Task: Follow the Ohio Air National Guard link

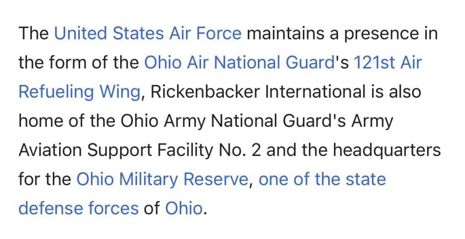Action: [239, 63]
